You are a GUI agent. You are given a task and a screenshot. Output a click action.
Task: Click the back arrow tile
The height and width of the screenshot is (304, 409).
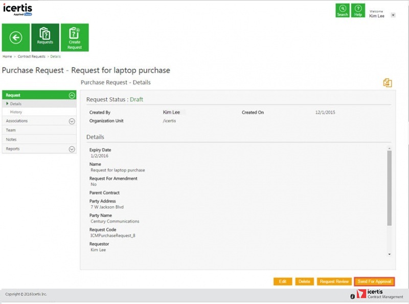(x=16, y=37)
